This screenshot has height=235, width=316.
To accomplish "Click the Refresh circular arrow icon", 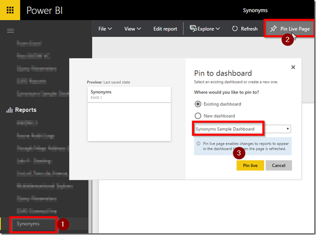I will (235, 29).
